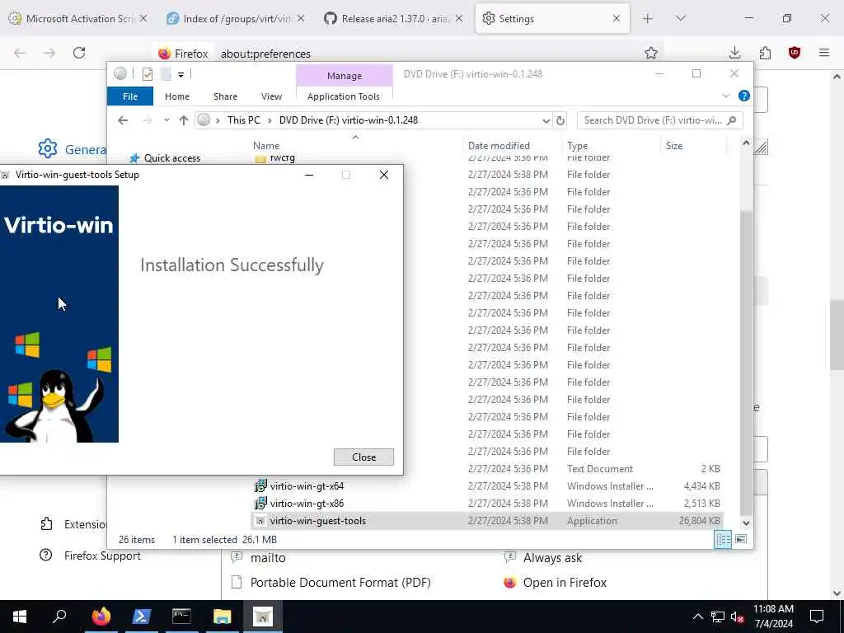Open the File menu in Explorer
Viewport: 844px width, 633px height.
(x=129, y=96)
